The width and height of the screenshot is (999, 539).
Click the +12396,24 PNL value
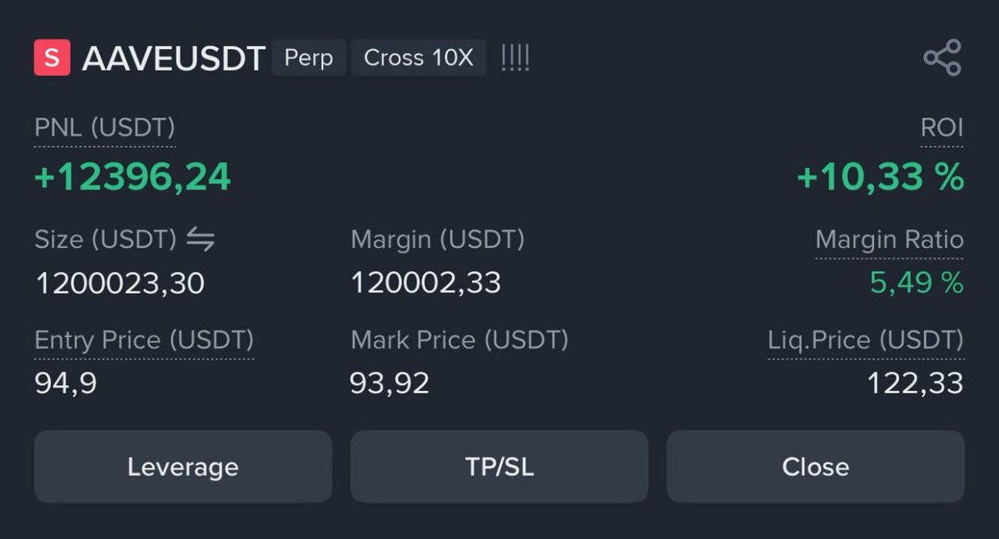tap(132, 177)
